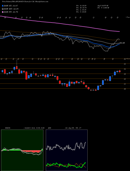This screenshot has width=130, height=171.
Task: Click the blue short-term EMA line end
Action: click(x=119, y=44)
